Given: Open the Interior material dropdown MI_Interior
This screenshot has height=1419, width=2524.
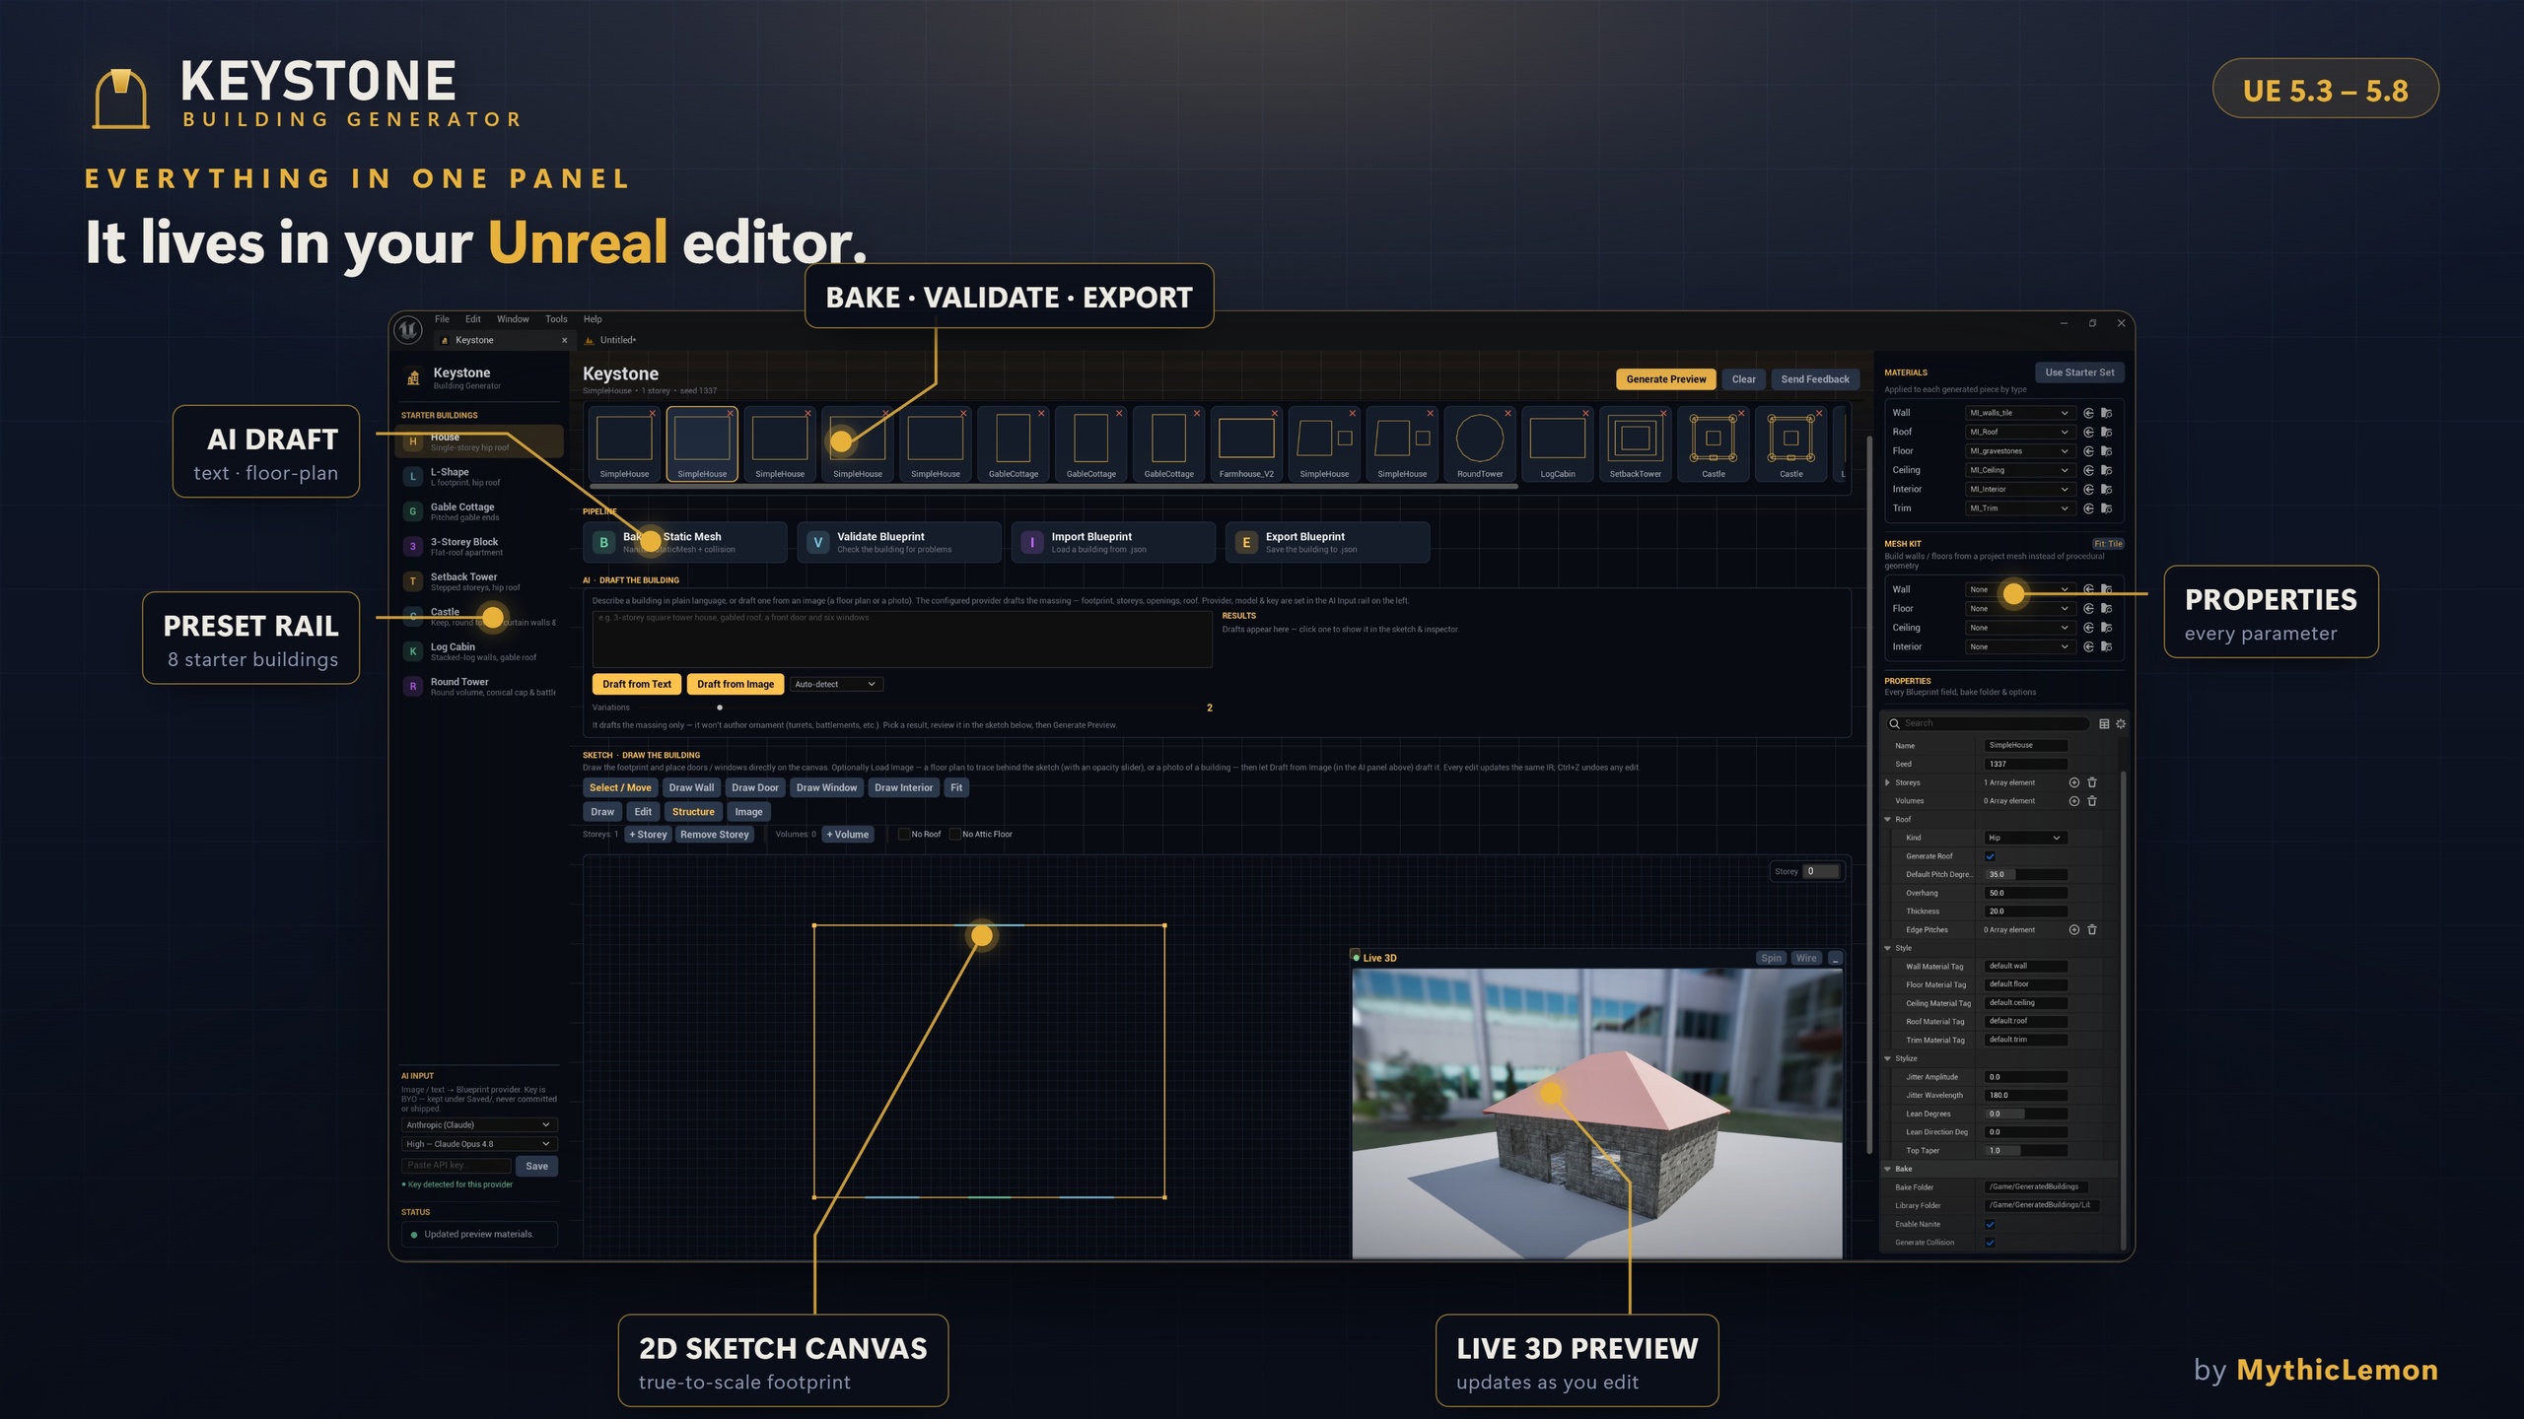Looking at the screenshot, I should pos(2018,490).
